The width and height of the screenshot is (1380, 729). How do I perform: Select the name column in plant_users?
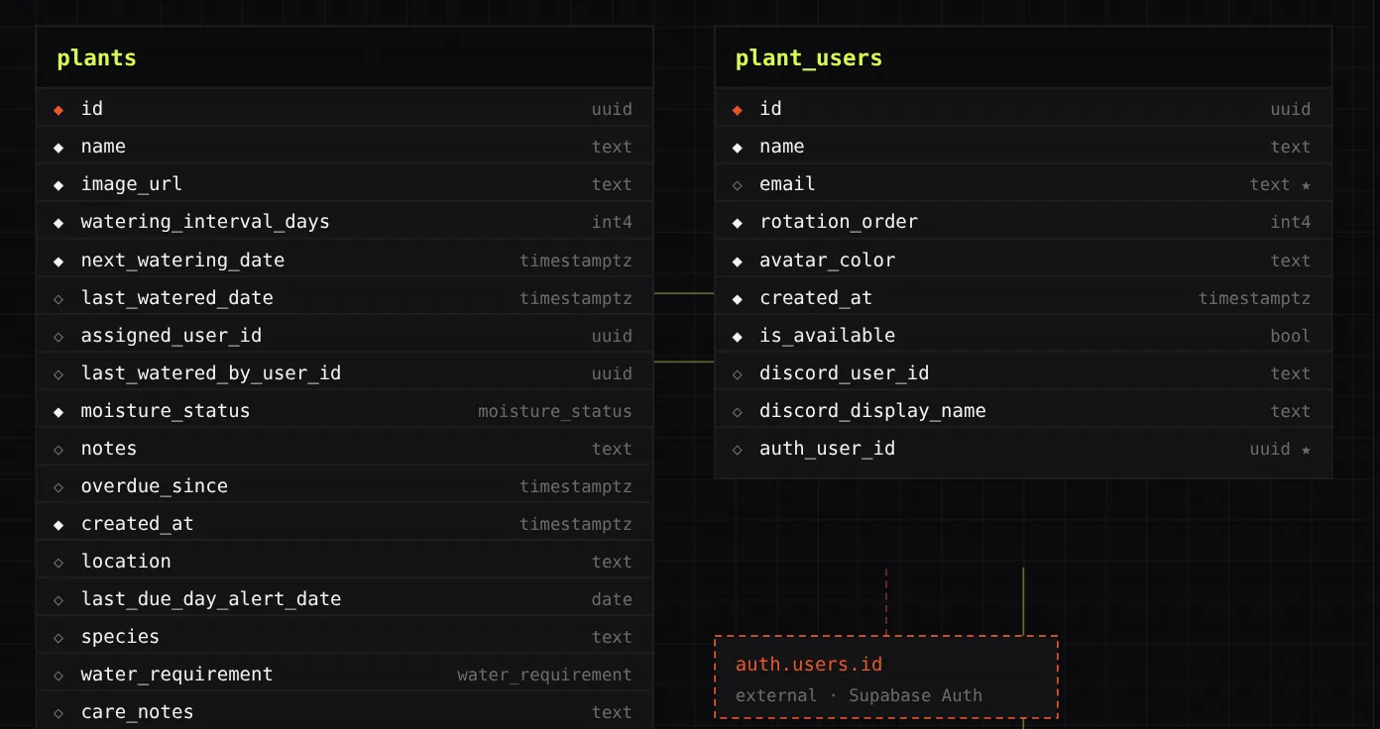pos(782,147)
